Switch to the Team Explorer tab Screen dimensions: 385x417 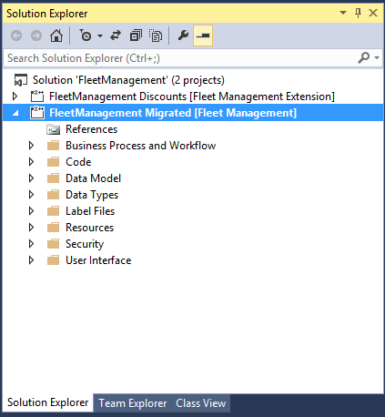[133, 403]
